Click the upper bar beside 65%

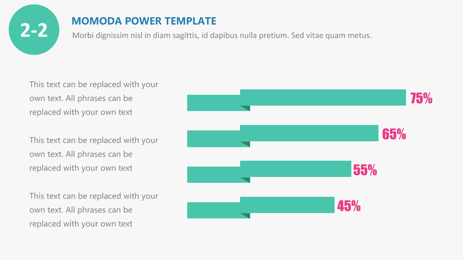309,133
